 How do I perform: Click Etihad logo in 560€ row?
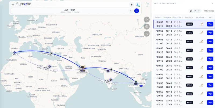[201, 76]
